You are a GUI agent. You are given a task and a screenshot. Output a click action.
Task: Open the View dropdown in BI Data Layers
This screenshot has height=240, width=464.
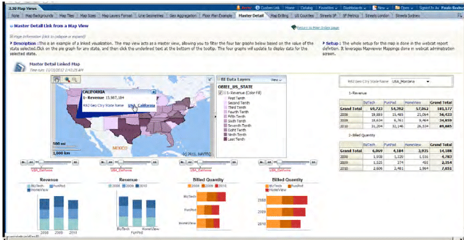click(276, 80)
